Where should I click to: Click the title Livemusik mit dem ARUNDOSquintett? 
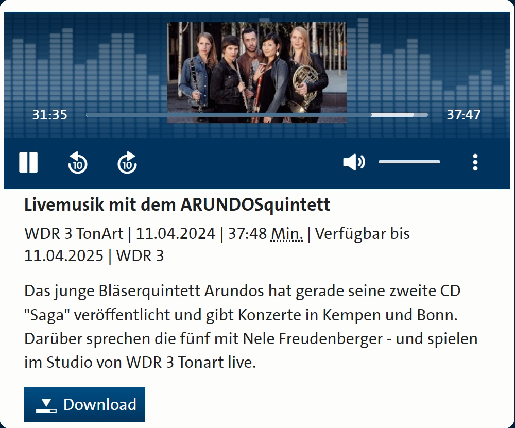coord(177,204)
